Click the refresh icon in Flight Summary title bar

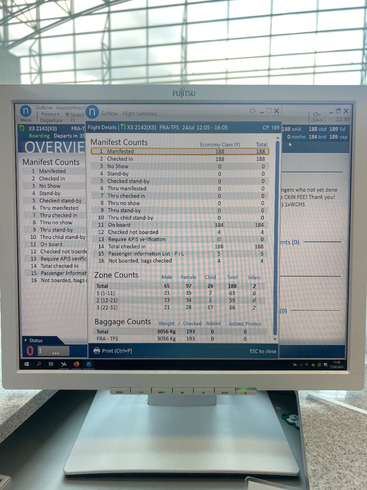click(253, 111)
